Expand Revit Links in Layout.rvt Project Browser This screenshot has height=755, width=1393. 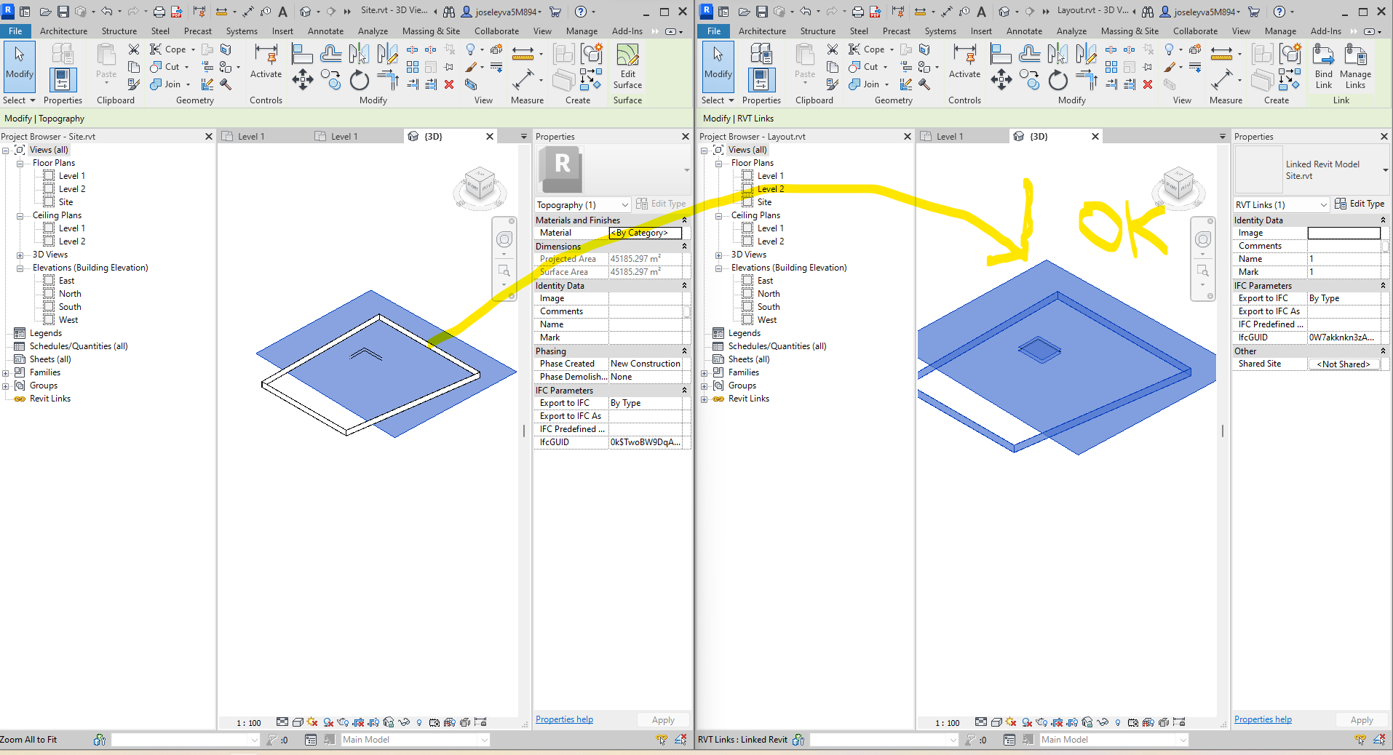(704, 399)
